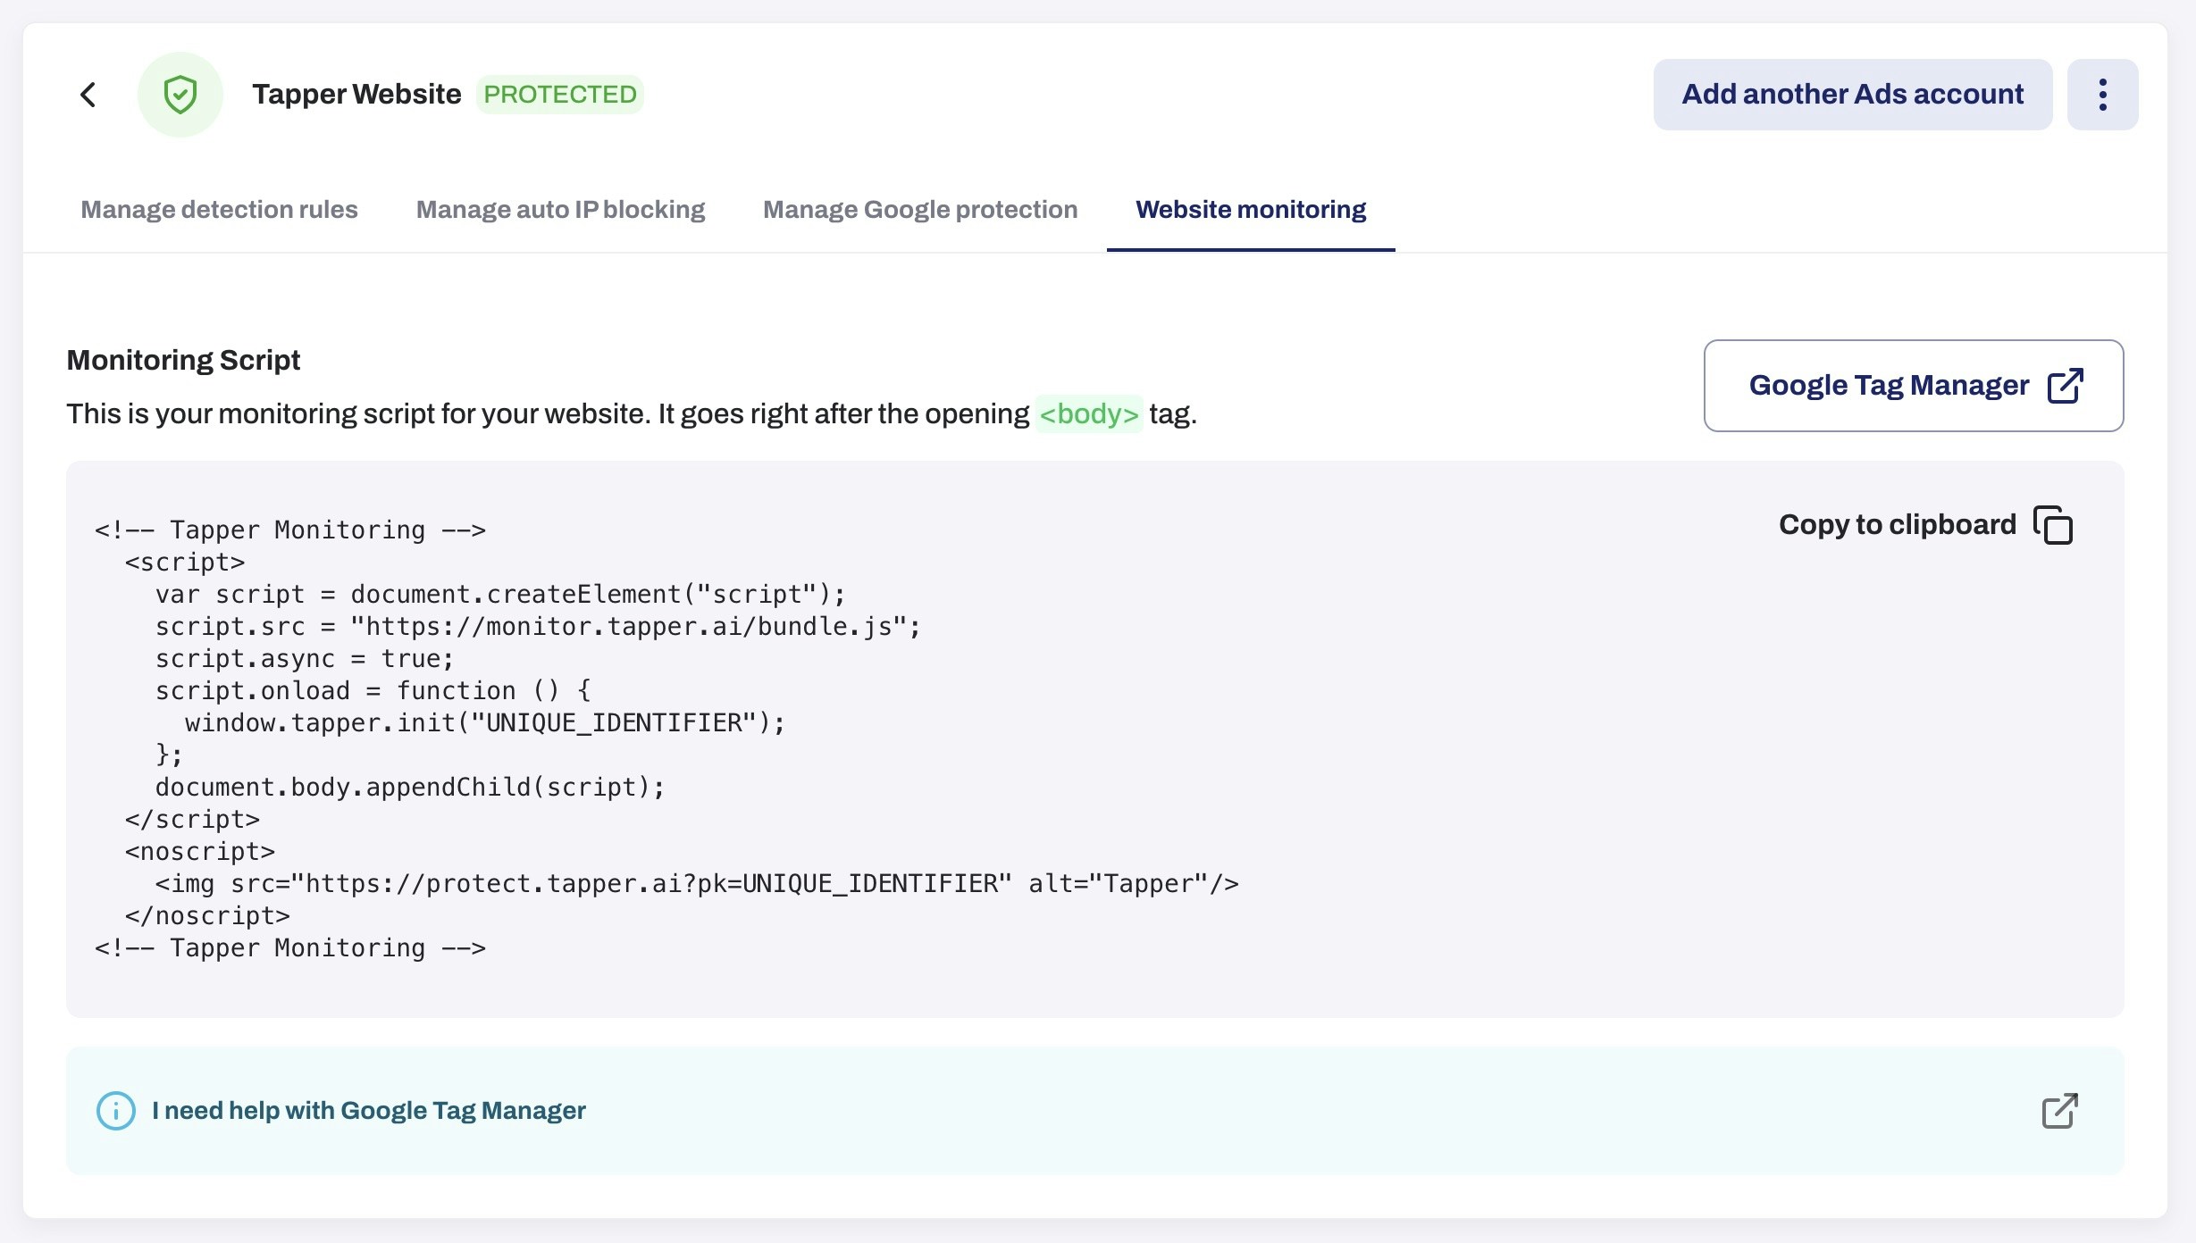Click Copy to clipboard text
This screenshot has width=2196, height=1243.
(x=1897, y=525)
